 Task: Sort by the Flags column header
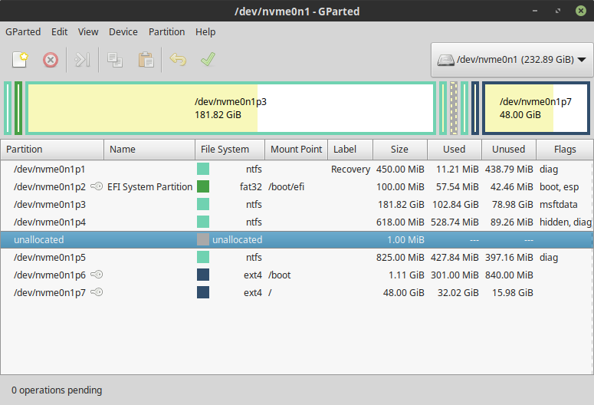[x=565, y=150]
